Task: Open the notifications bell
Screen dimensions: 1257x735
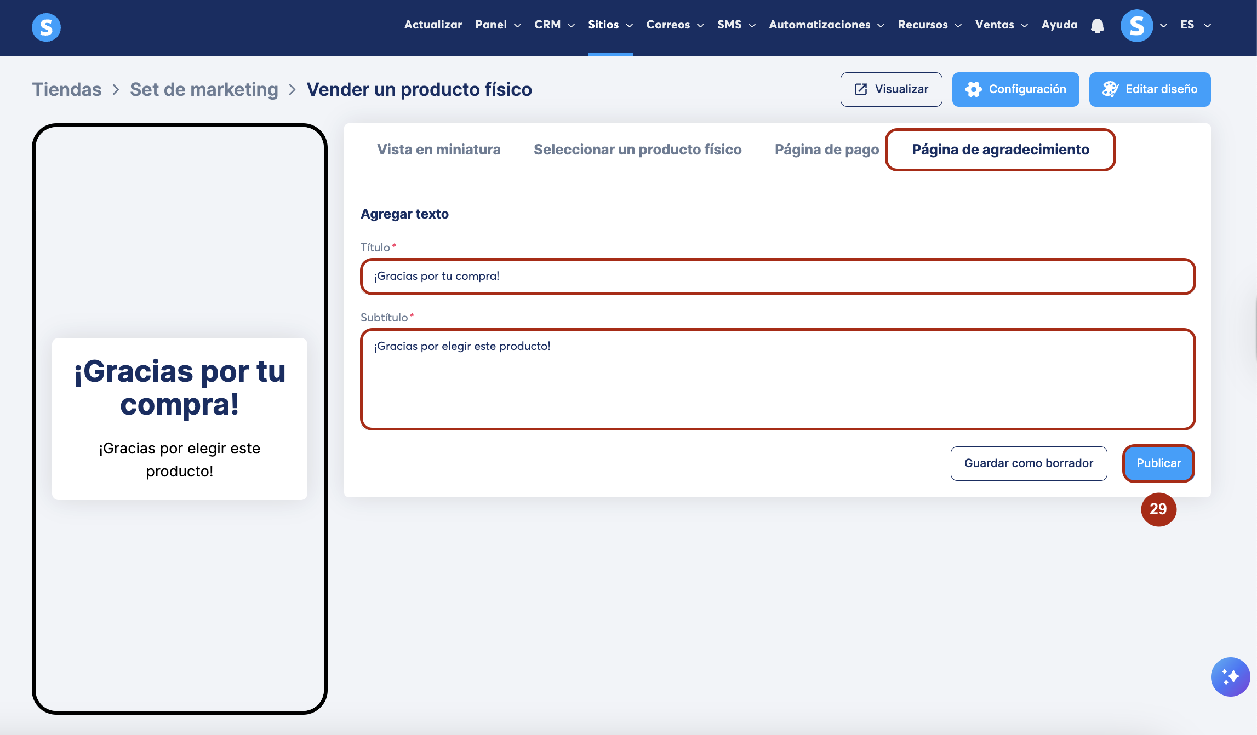Action: pos(1097,25)
